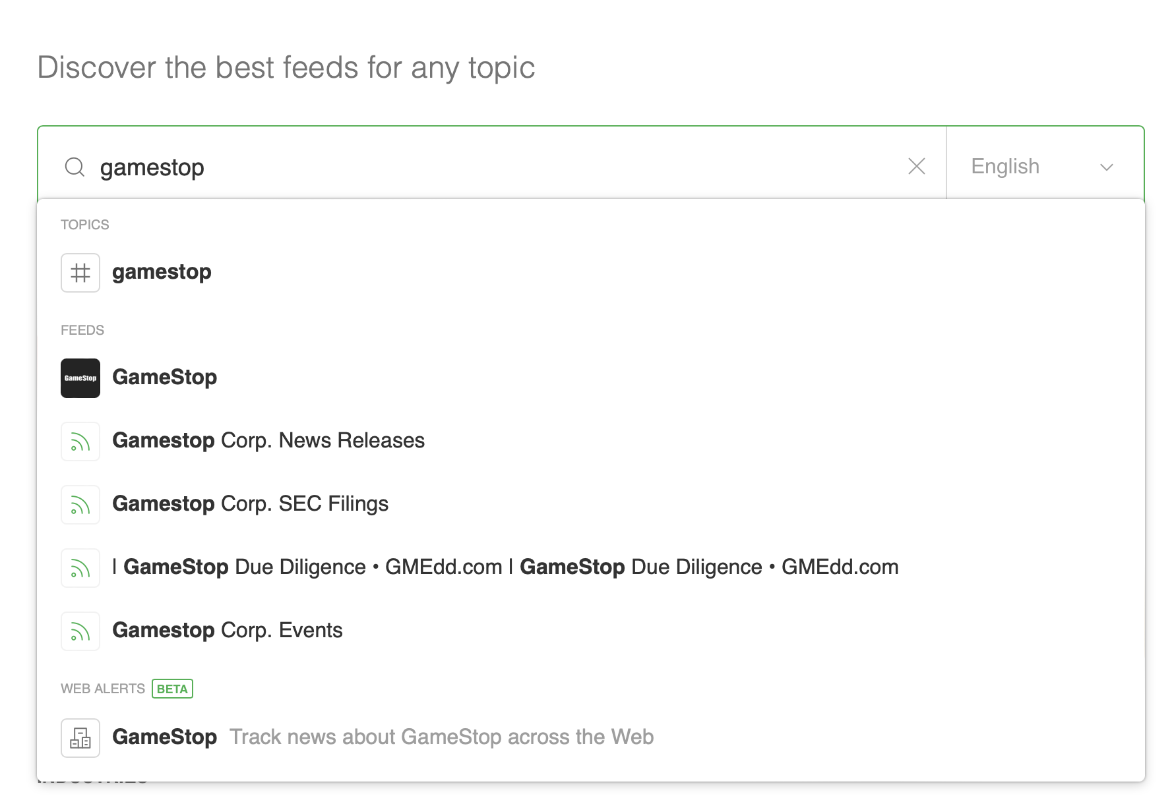Select Gamestop Corp. Events feed
The width and height of the screenshot is (1174, 800).
coord(228,631)
